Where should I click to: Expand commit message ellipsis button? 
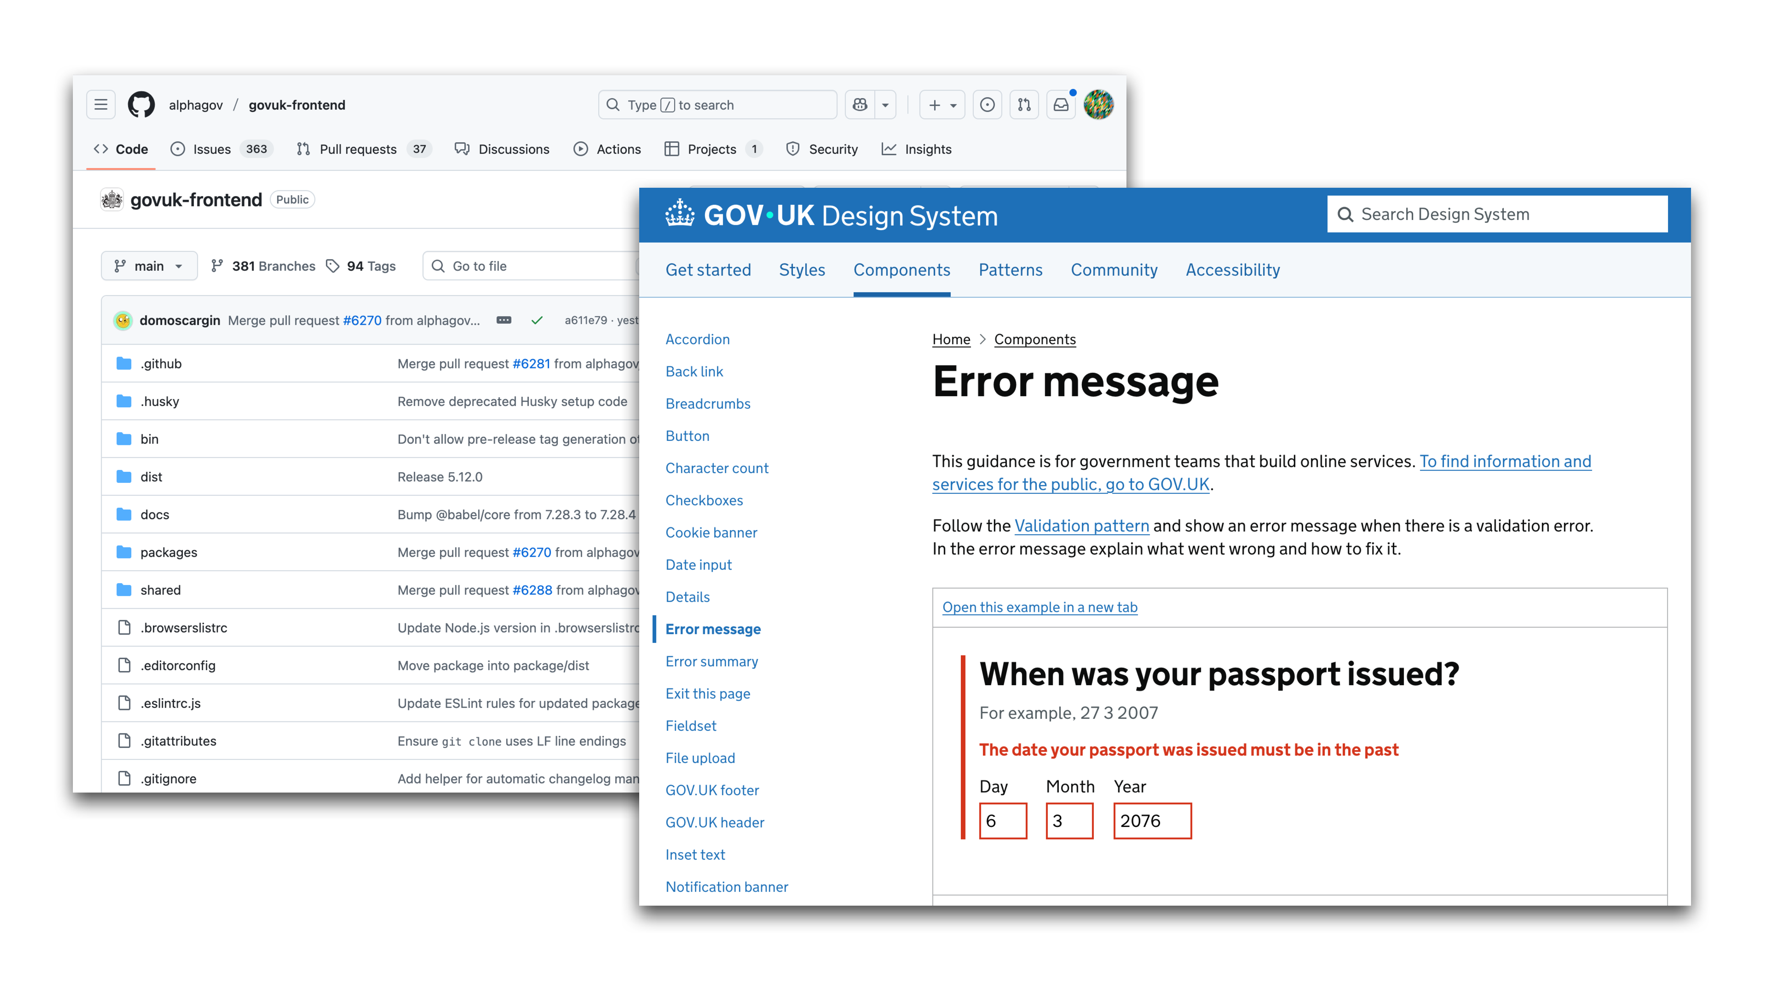coord(504,320)
